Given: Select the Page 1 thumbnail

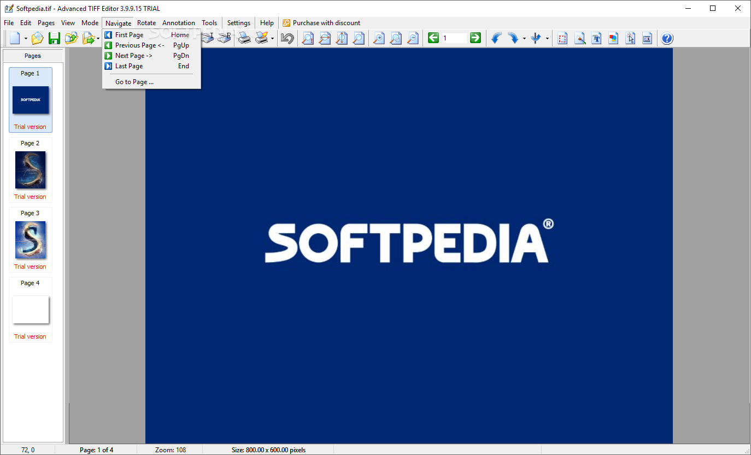Looking at the screenshot, I should [31, 100].
